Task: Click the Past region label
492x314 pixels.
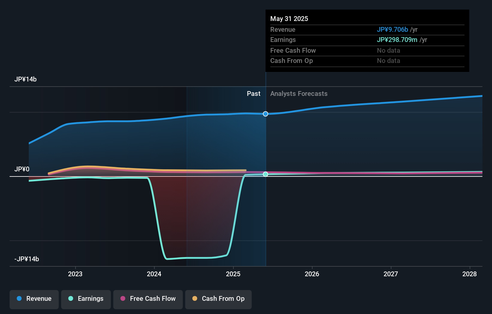Action: tap(253, 94)
